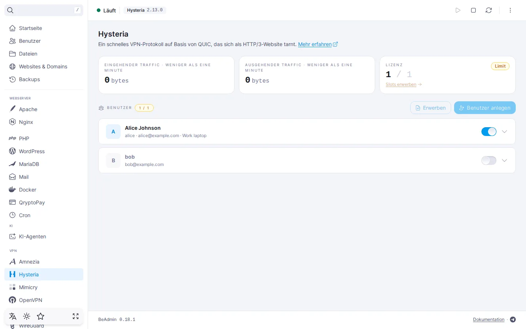Click the stop service square icon
This screenshot has width=526, height=329.
tap(473, 10)
